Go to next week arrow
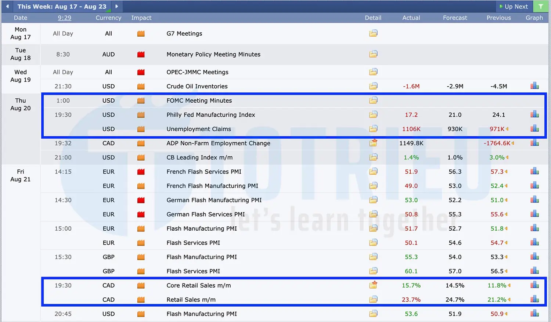551x322 pixels. pyautogui.click(x=117, y=6)
